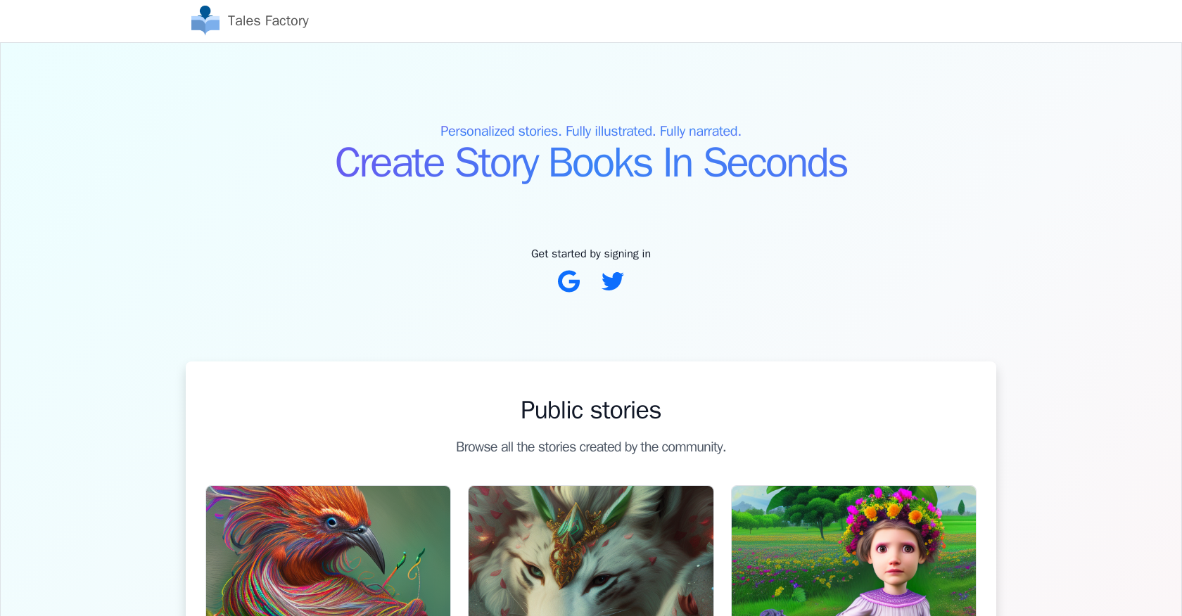
Task: Click the "Public stories" heading
Action: click(x=591, y=410)
